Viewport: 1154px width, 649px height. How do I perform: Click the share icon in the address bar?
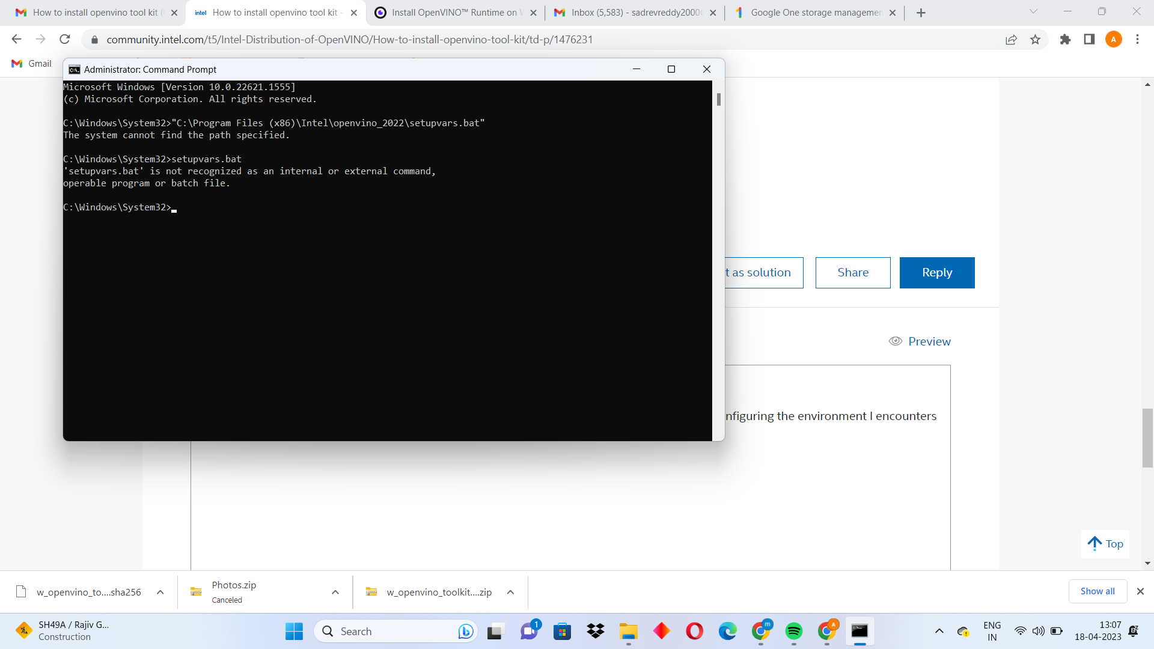point(1012,39)
